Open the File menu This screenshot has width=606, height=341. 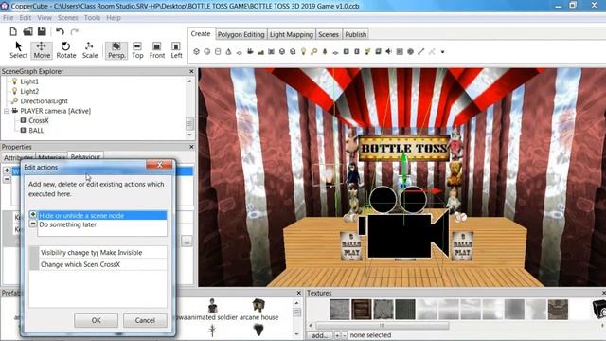[8, 18]
